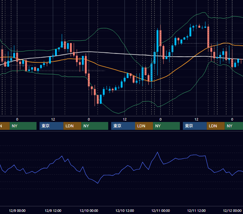Click the '12/11 12:00' date label

[x=196, y=210]
